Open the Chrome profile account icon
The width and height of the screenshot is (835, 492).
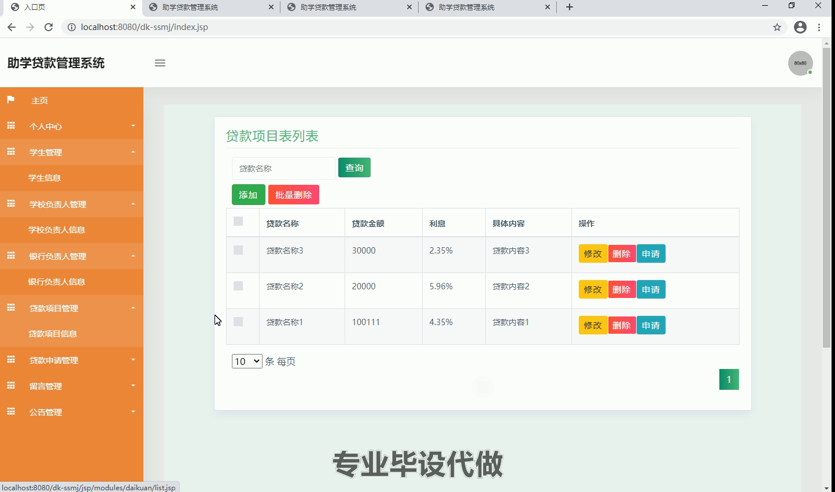(x=800, y=27)
